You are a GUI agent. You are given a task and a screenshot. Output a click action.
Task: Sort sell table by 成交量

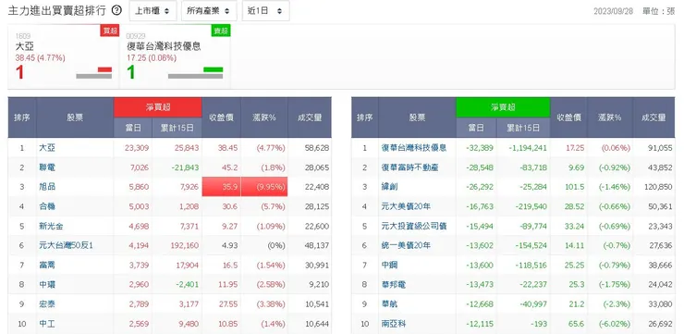[653, 118]
